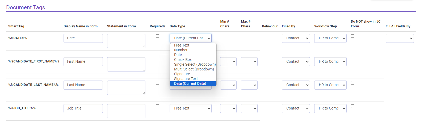Choose Single Select (Dropdown) option

tap(193, 64)
